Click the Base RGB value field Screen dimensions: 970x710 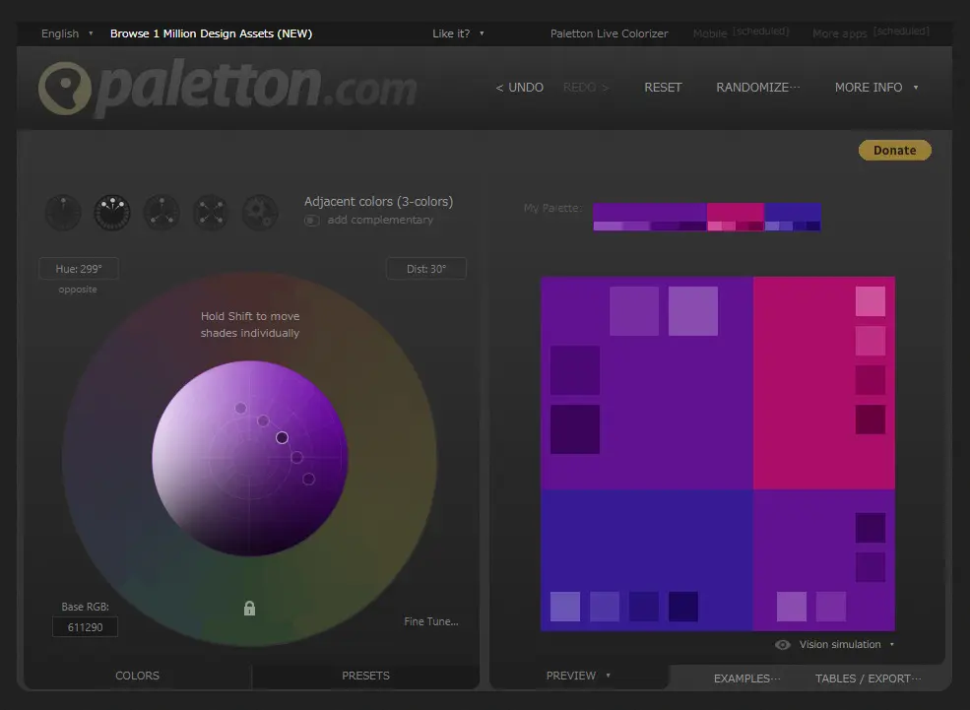pyautogui.click(x=85, y=627)
